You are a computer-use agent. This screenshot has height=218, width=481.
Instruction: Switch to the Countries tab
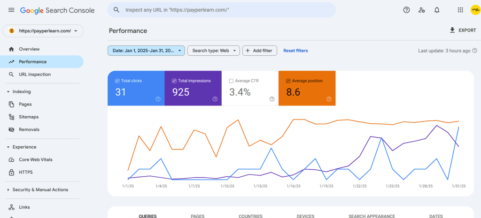(x=250, y=216)
